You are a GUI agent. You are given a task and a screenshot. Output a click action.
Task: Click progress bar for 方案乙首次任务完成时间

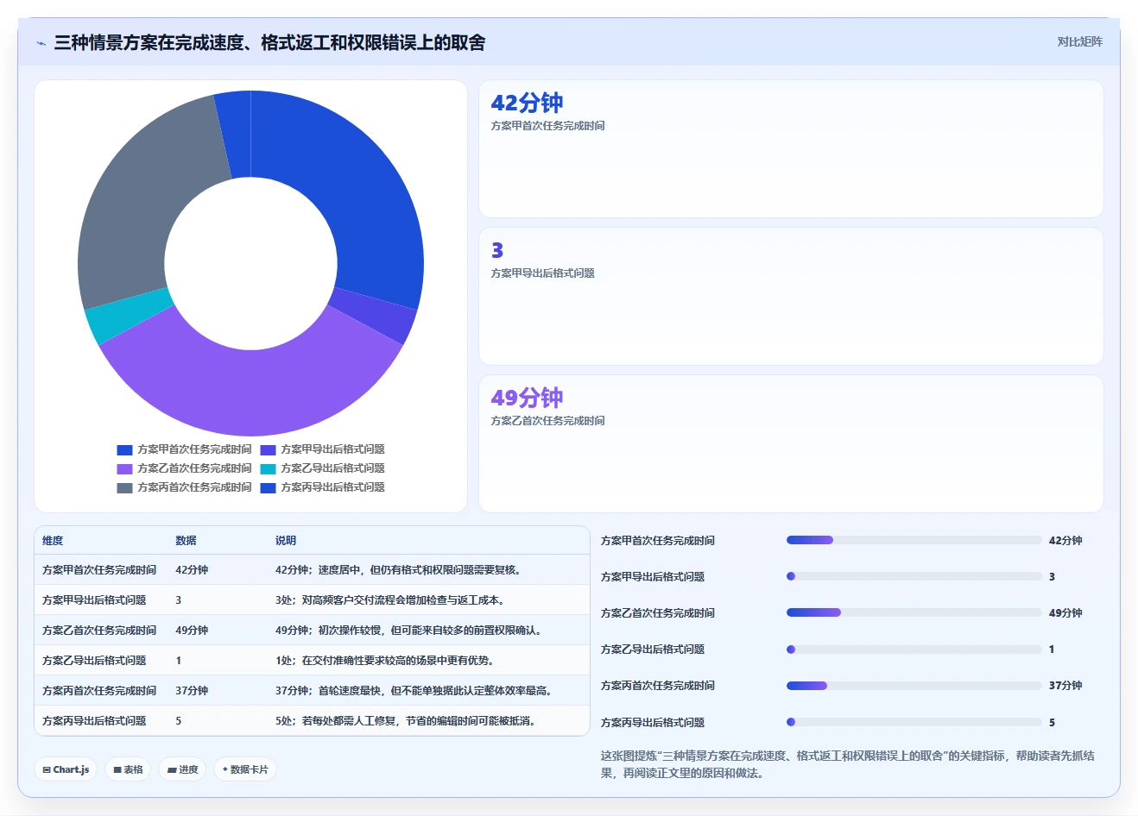click(914, 612)
